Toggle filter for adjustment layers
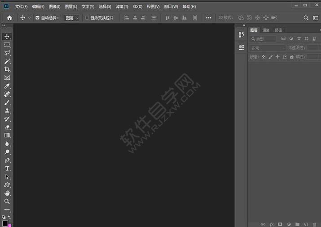The width and height of the screenshot is (321, 227). pos(291,39)
